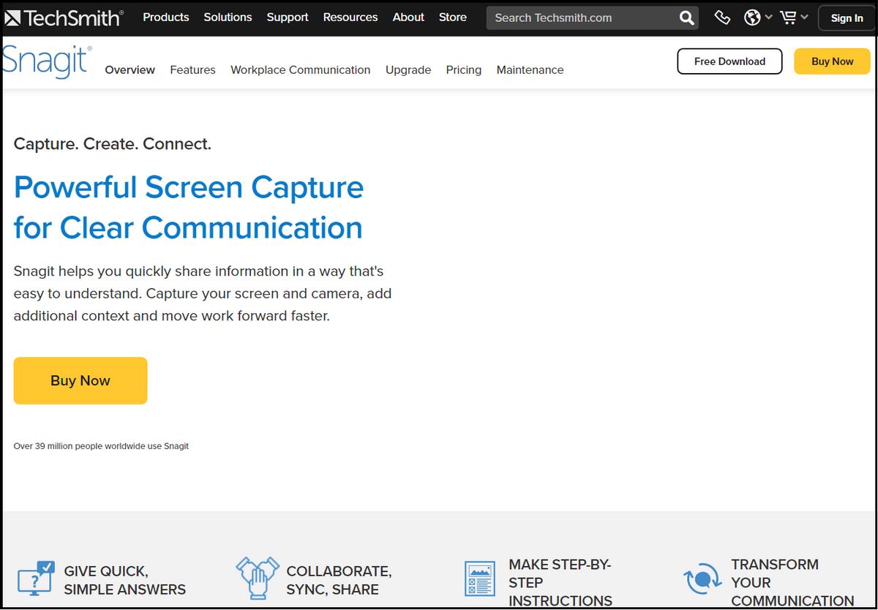The image size is (878, 610).
Task: Open the globe language selector
Action: pyautogui.click(x=757, y=18)
